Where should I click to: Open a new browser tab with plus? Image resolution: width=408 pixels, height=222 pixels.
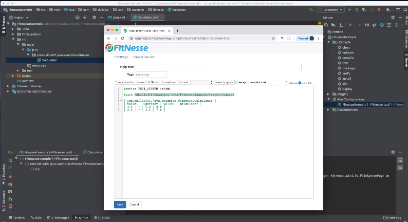tap(177, 31)
